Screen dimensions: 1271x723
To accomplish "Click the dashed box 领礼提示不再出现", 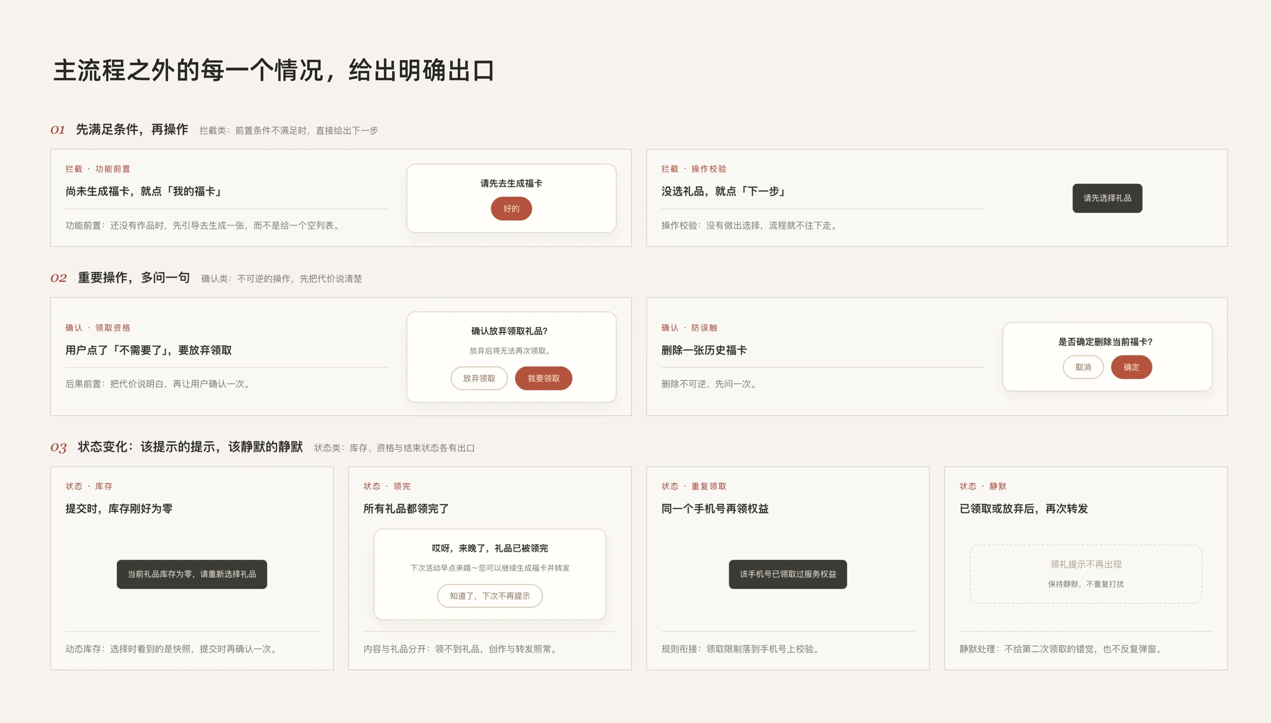I will click(1086, 574).
